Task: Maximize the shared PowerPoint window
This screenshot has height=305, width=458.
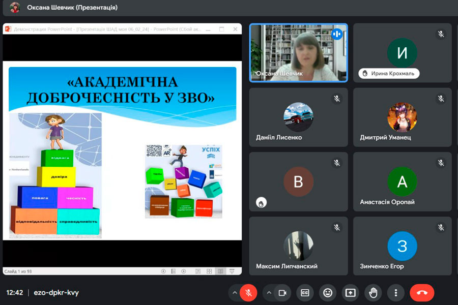Action: (x=222, y=29)
